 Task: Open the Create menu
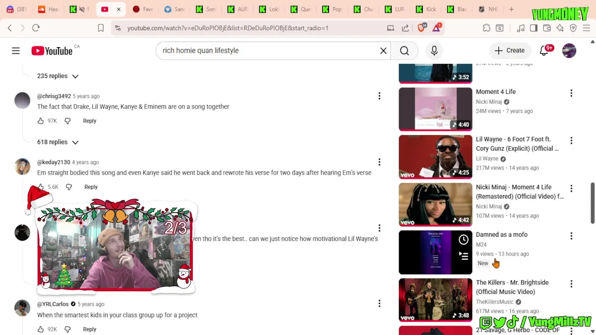pos(509,50)
